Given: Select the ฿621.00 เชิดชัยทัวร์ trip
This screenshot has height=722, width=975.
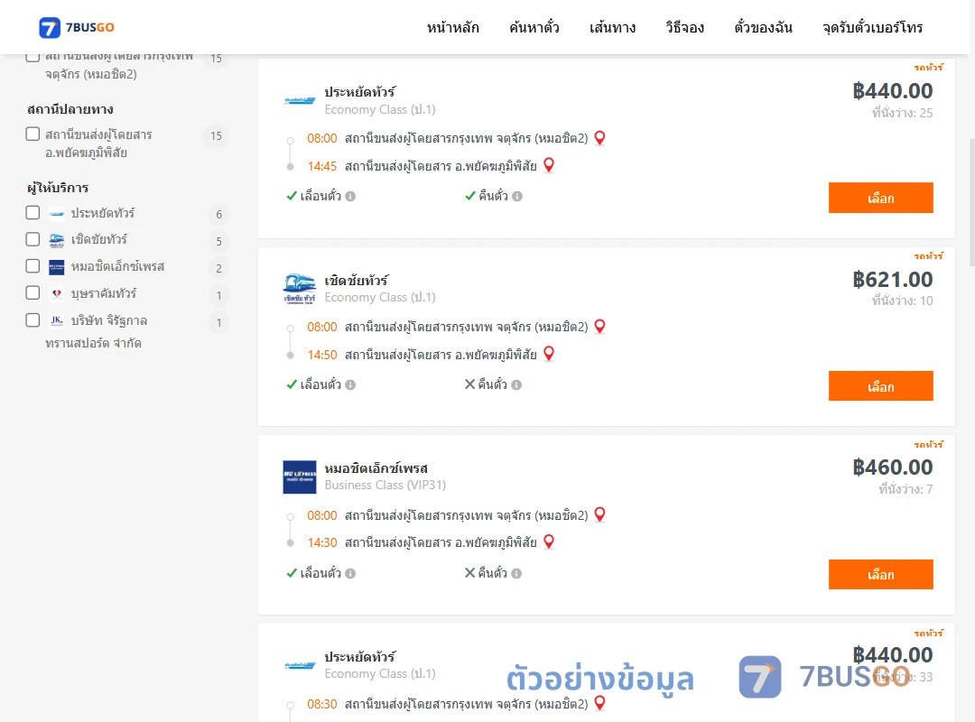Looking at the screenshot, I should click(x=880, y=386).
